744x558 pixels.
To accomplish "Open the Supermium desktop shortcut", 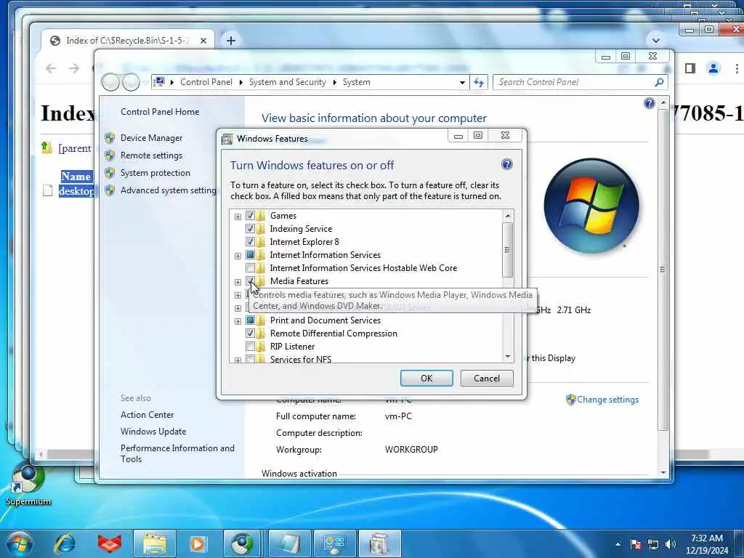I will tap(28, 484).
